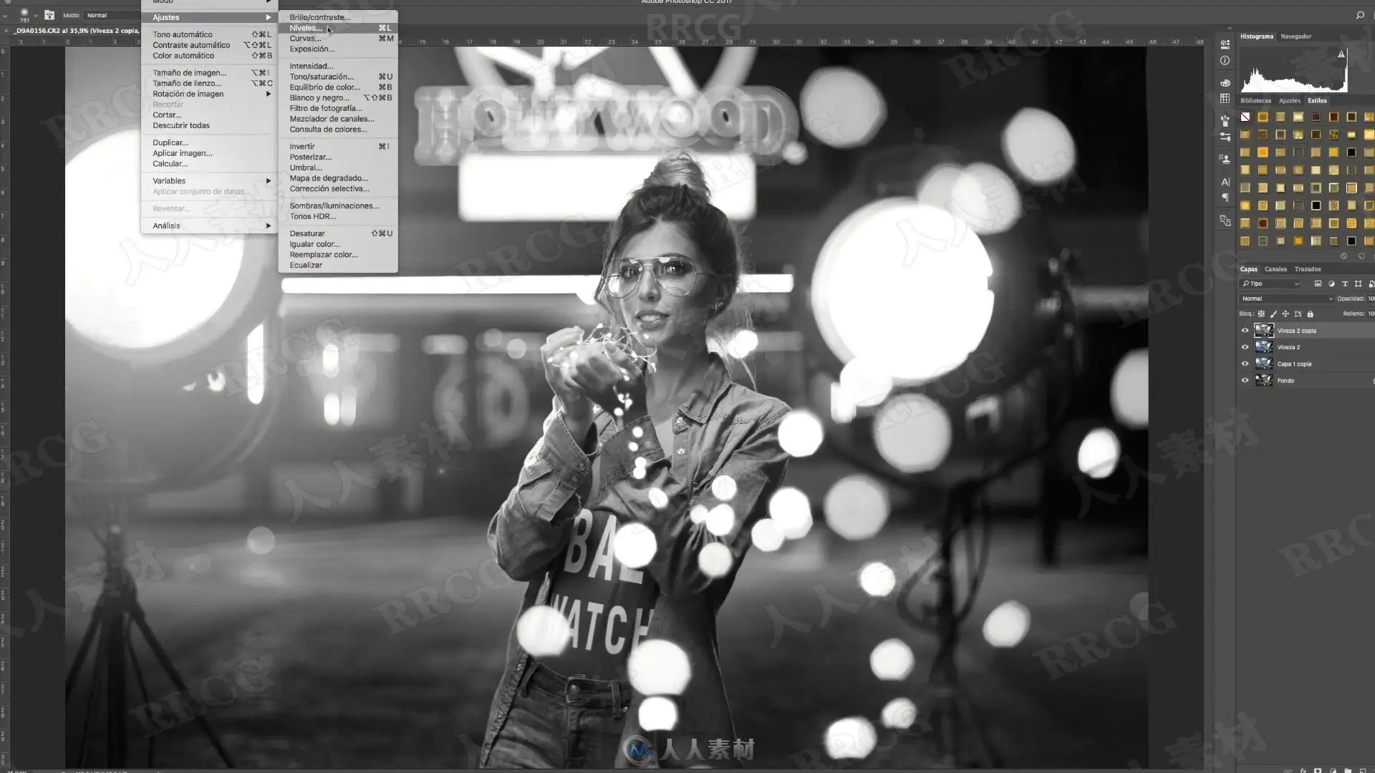Close the _D9A0156.CR2 document tab
The height and width of the screenshot is (773, 1375).
point(6,31)
